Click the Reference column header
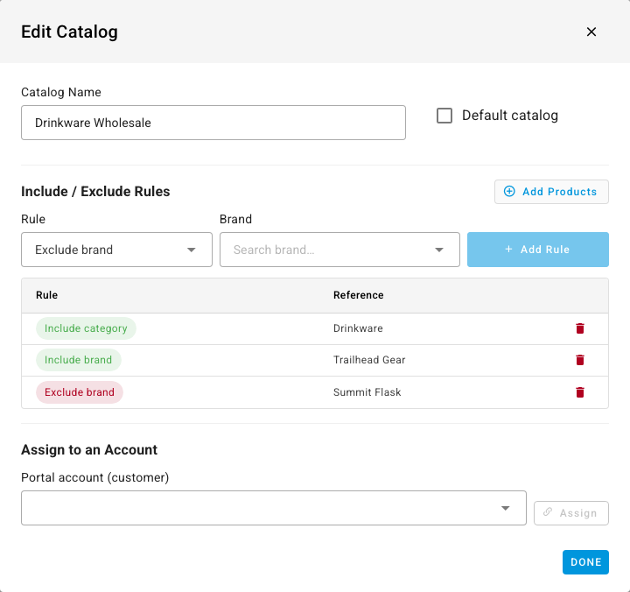This screenshot has height=592, width=630. [x=359, y=295]
